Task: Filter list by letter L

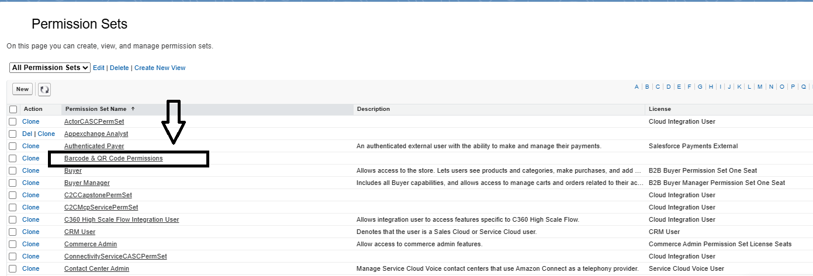Action: [750, 87]
